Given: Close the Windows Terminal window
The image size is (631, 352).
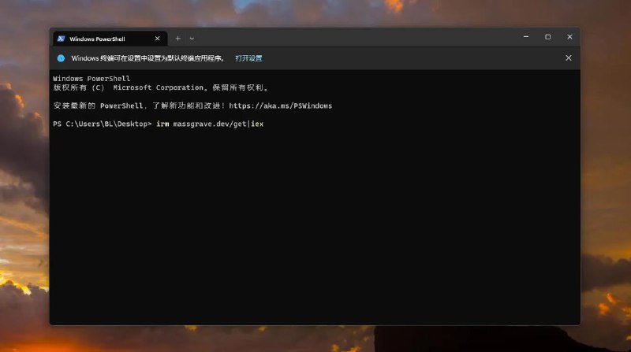Looking at the screenshot, I should point(569,36).
